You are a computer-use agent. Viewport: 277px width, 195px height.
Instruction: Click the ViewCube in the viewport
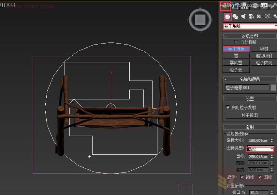[x=200, y=19]
